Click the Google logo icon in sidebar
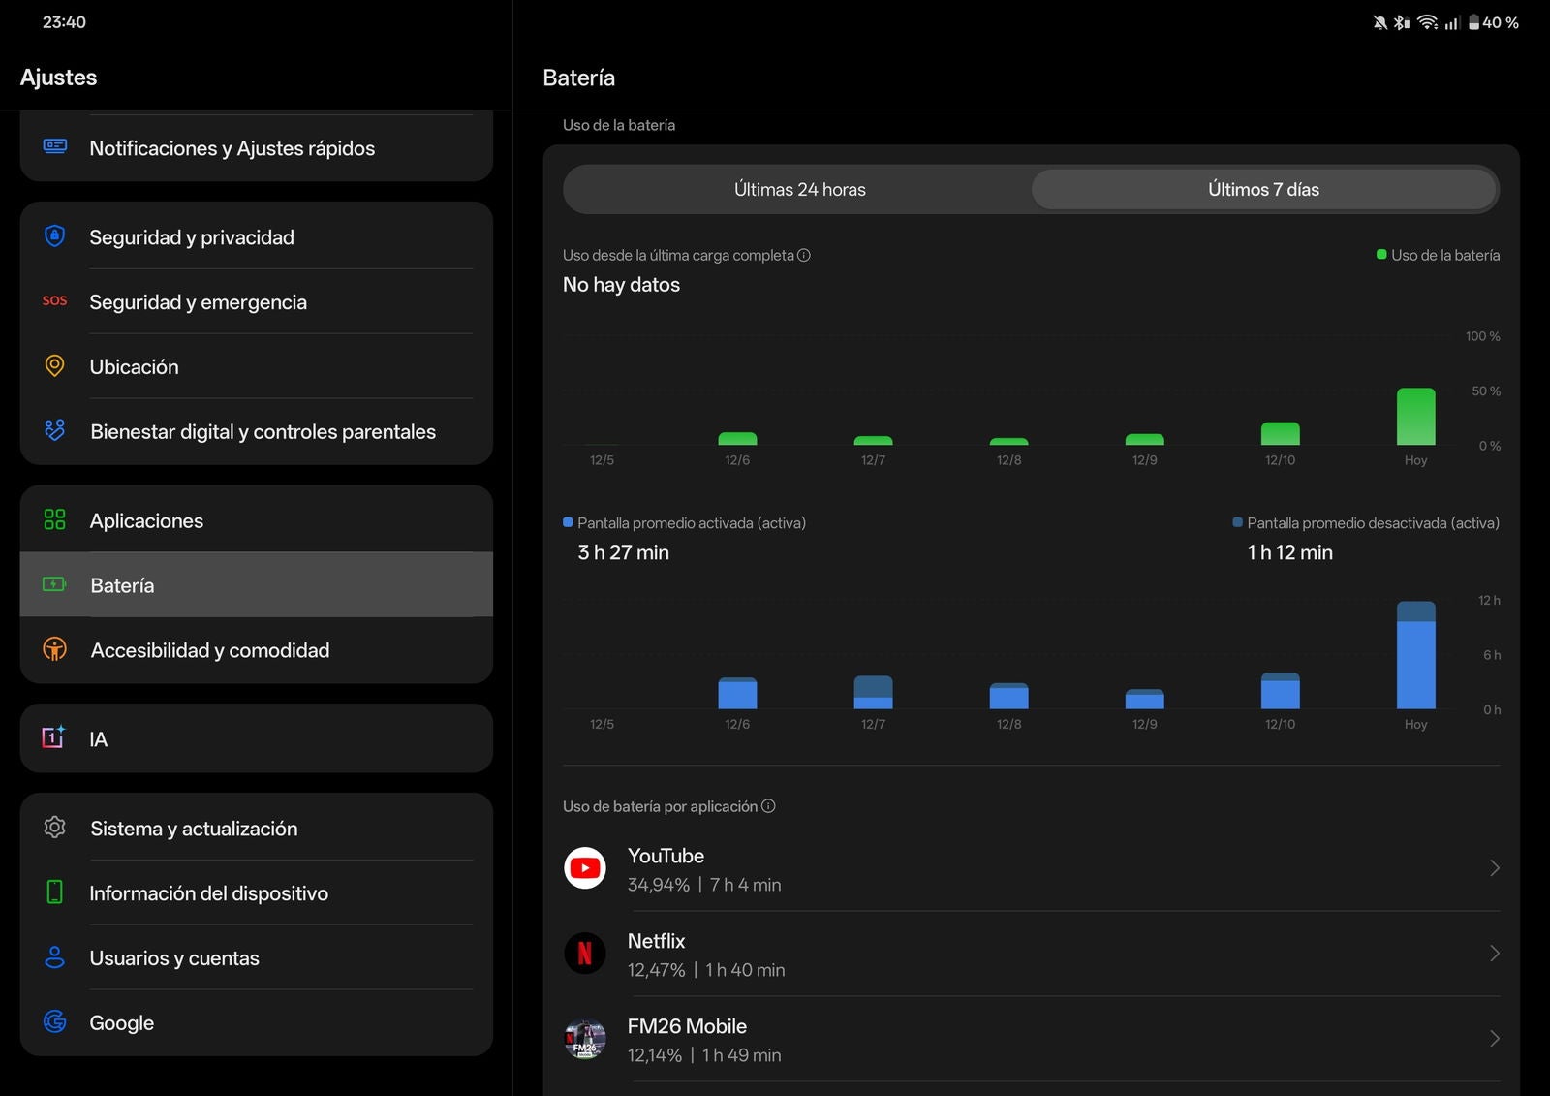Image resolution: width=1550 pixels, height=1096 pixels. pos(55,1022)
